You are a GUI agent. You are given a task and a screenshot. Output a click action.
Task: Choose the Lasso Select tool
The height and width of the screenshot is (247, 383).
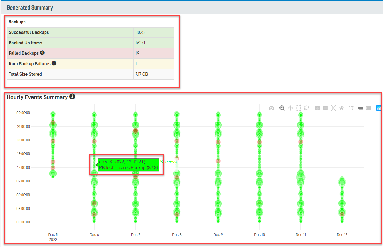click(x=306, y=108)
